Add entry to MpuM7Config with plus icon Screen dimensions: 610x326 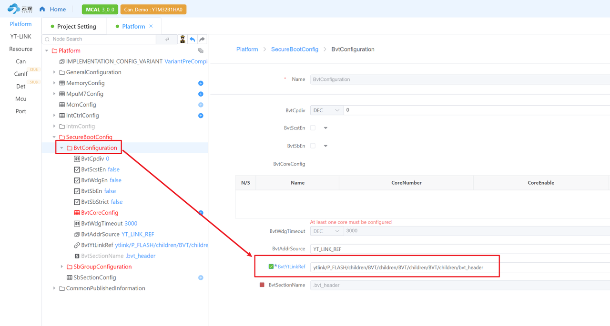point(201,94)
